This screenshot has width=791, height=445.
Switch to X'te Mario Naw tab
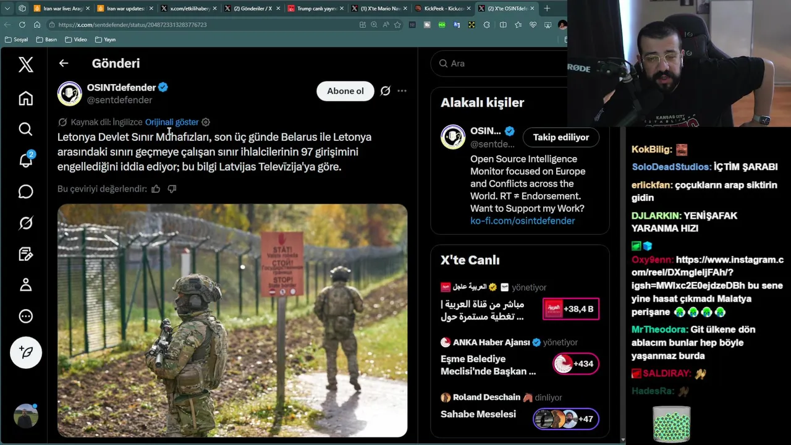(x=379, y=9)
